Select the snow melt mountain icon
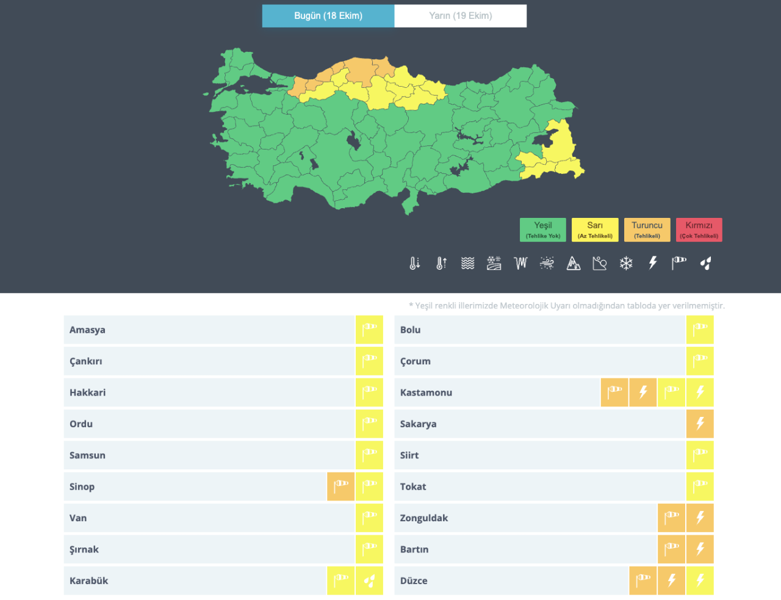Image resolution: width=781 pixels, height=600 pixels. (574, 263)
